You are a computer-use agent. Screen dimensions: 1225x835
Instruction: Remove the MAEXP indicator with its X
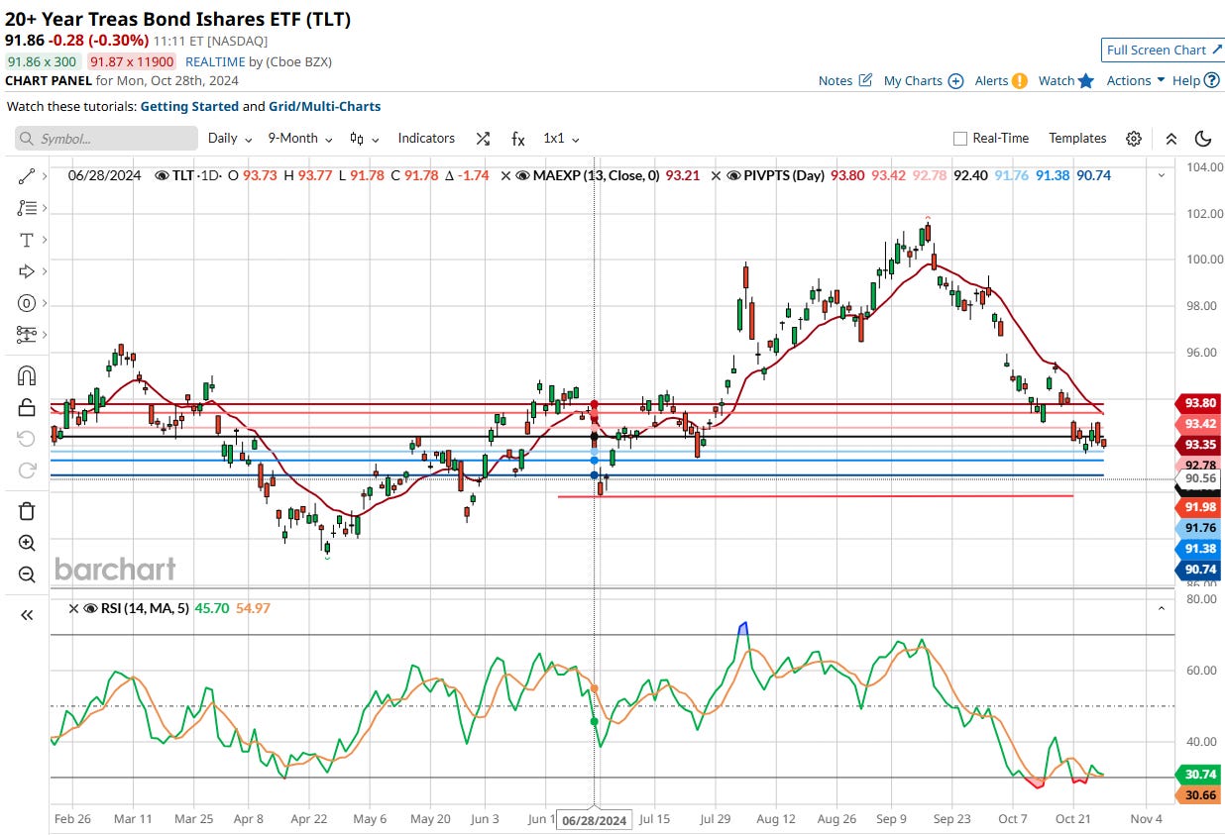click(505, 175)
